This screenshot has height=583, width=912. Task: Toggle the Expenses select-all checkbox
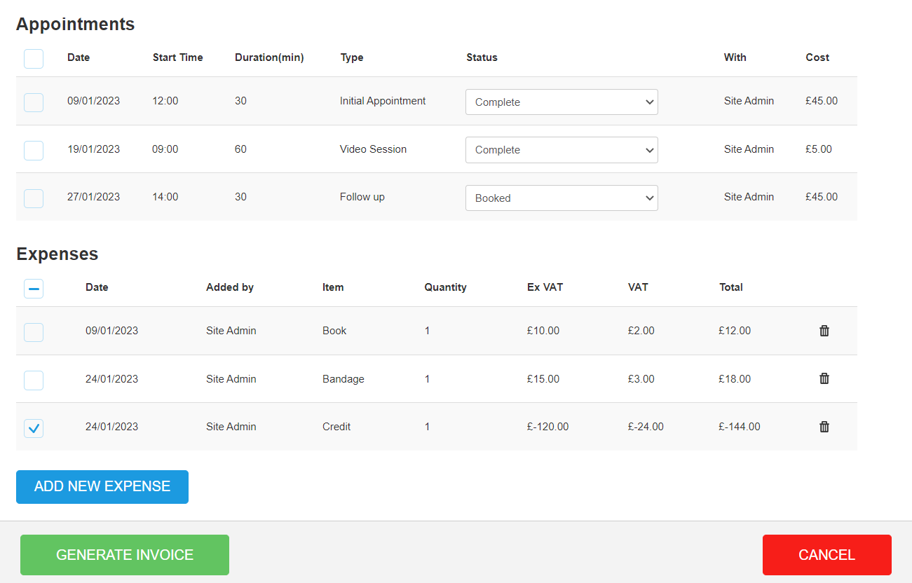(x=34, y=288)
